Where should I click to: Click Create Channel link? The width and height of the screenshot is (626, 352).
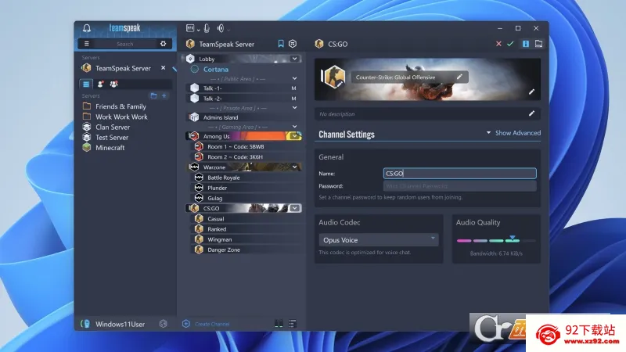[212, 324]
